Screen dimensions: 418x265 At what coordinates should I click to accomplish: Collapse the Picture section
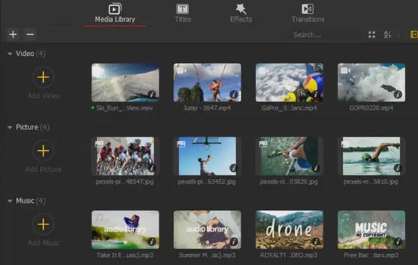9,127
